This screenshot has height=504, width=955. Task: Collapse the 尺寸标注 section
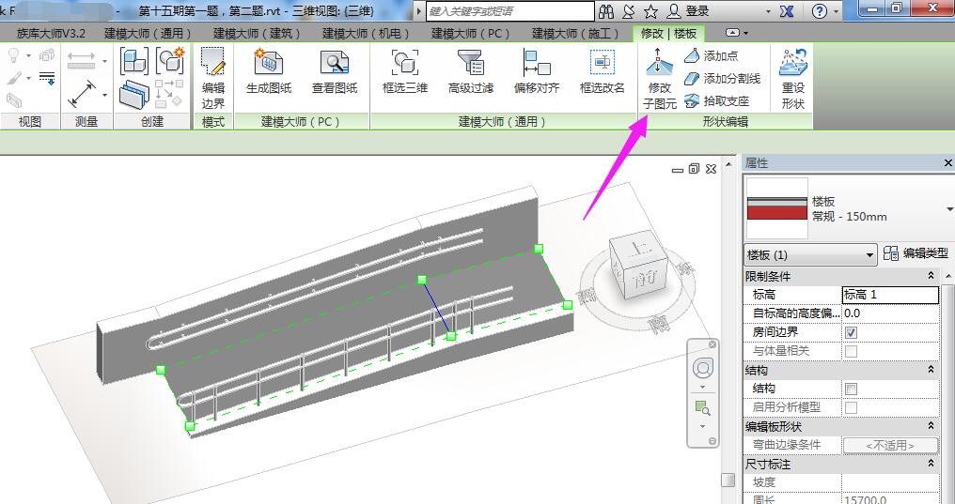[x=931, y=464]
